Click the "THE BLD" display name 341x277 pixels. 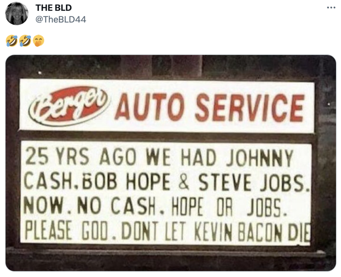click(54, 8)
